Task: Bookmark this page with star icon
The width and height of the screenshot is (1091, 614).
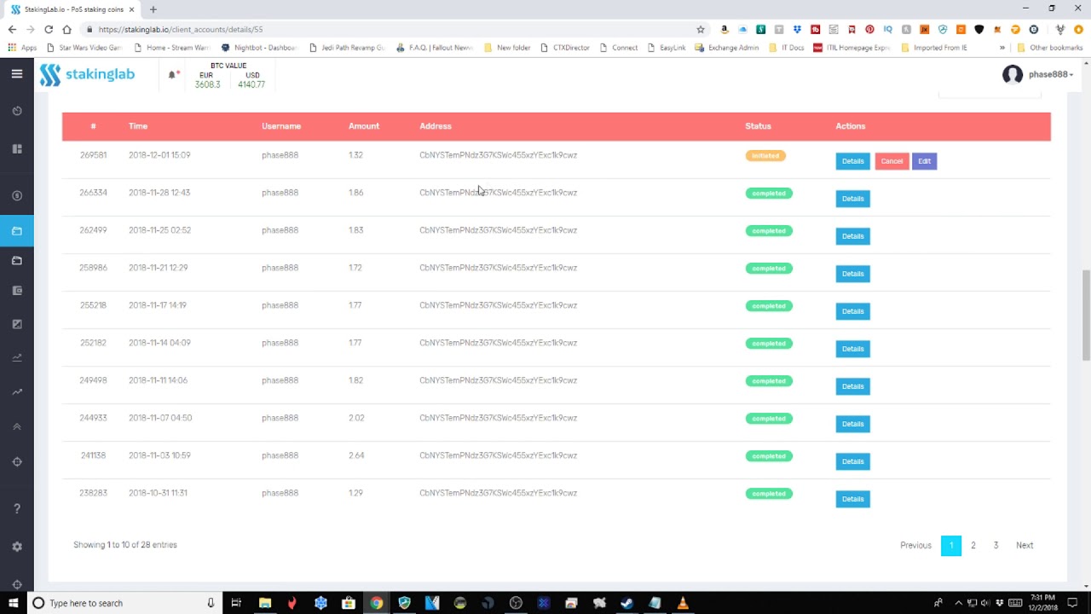Action: 701,29
